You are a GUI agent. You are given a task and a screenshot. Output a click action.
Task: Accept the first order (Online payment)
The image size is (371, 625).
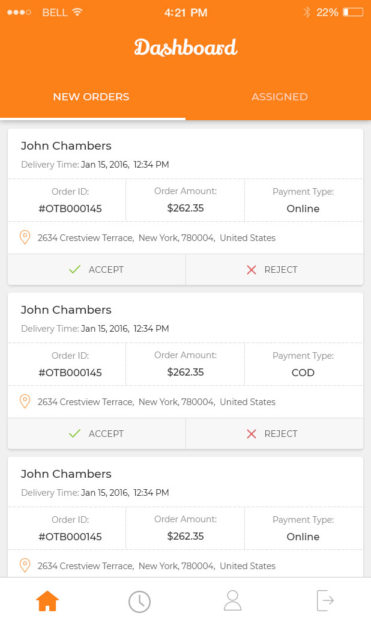pyautogui.click(x=97, y=270)
